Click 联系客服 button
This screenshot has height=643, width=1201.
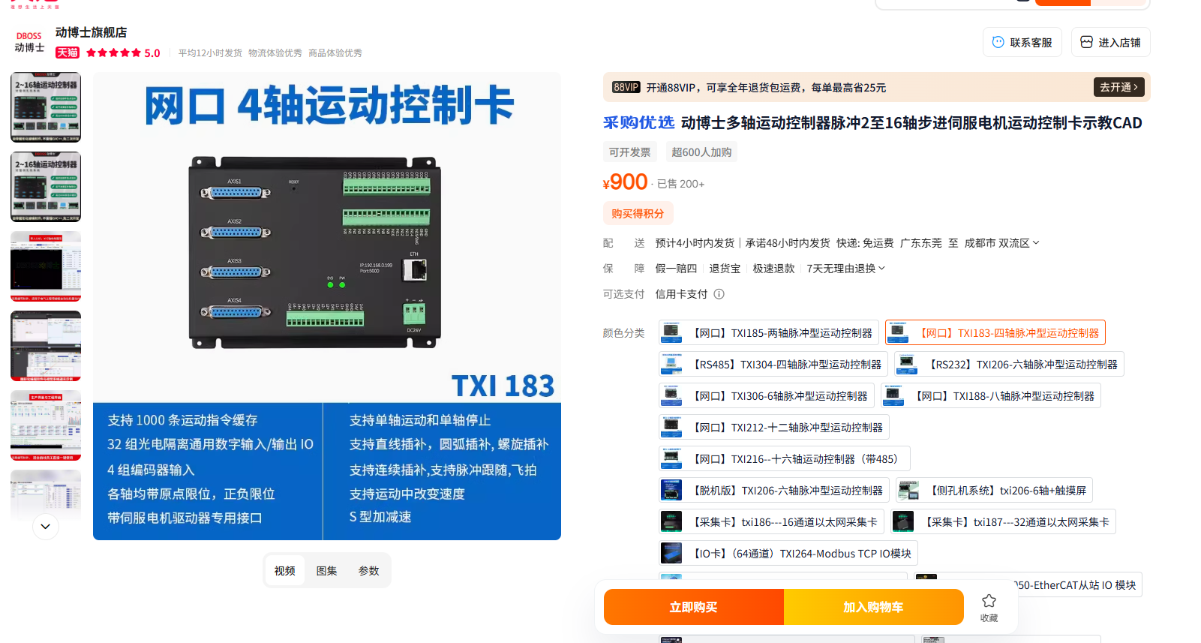(1024, 42)
